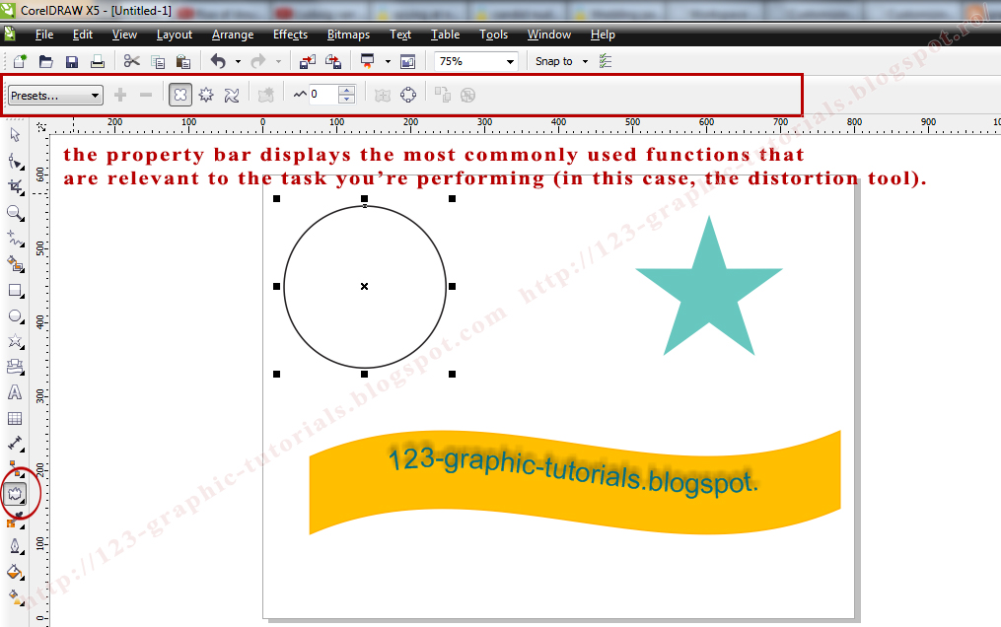Enable Zipper distortion mode

click(204, 94)
